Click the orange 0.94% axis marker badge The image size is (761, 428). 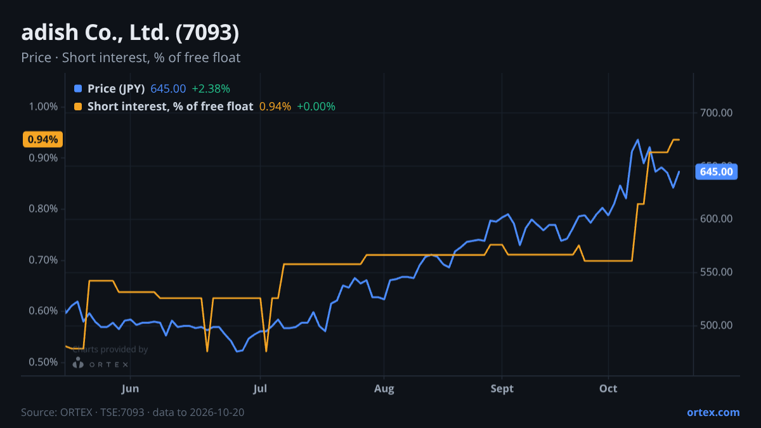[x=42, y=139]
